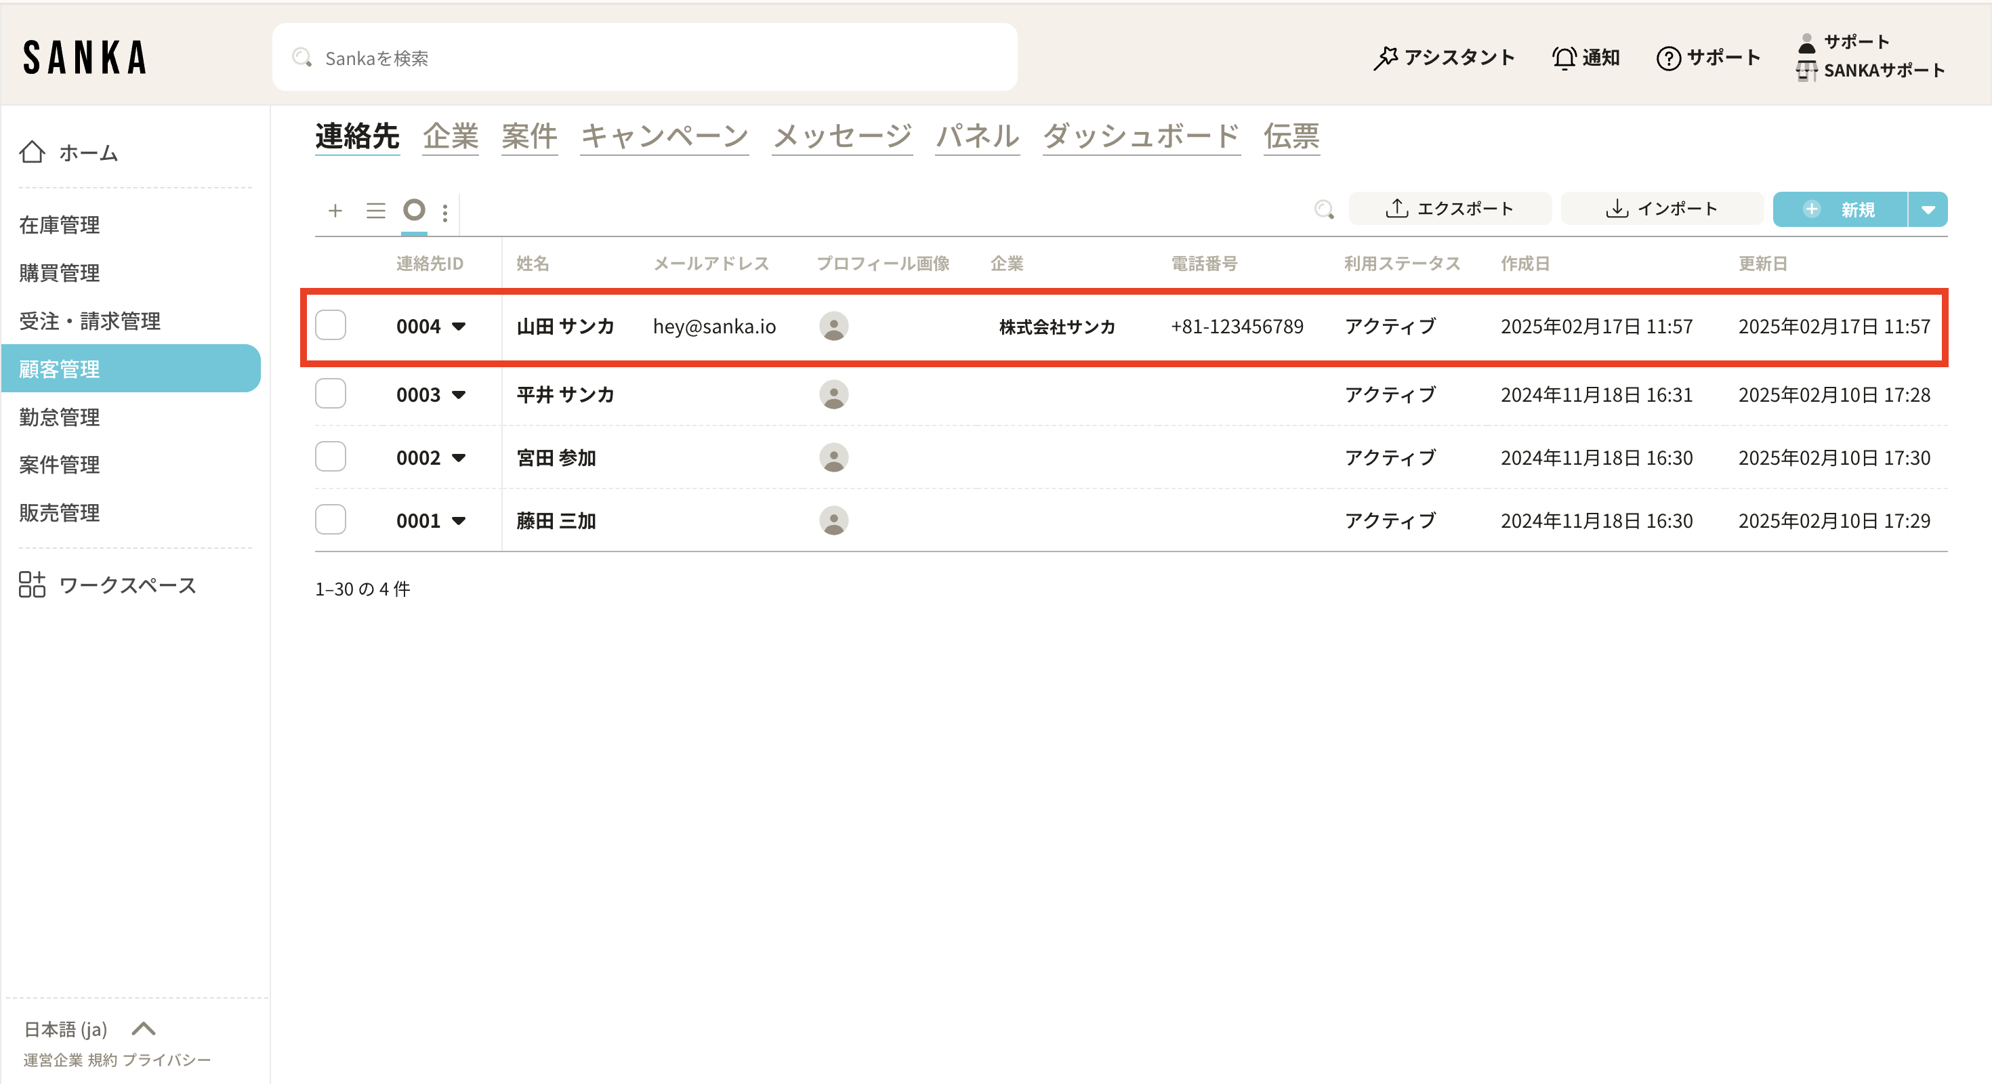Expand dropdown arrow next to ID 0004
1992x1084 pixels.
459,327
